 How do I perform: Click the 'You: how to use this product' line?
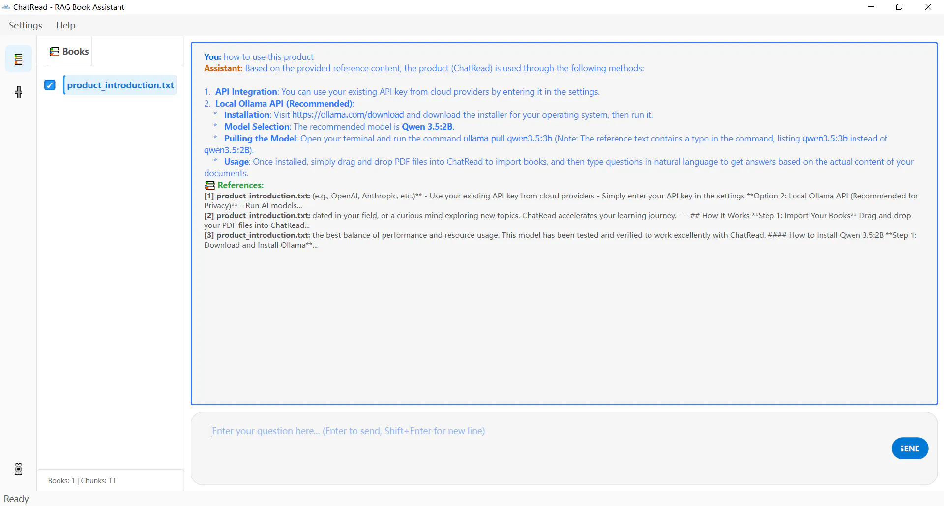point(259,57)
